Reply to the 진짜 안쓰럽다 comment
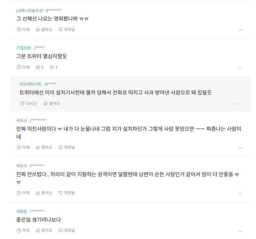Viewport: 256px width, 239px height. (x=67, y=193)
